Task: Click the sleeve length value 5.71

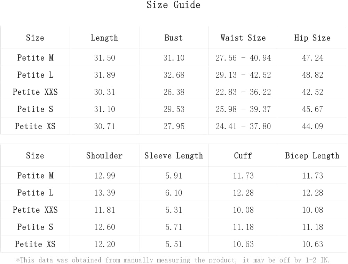Action: point(174,227)
